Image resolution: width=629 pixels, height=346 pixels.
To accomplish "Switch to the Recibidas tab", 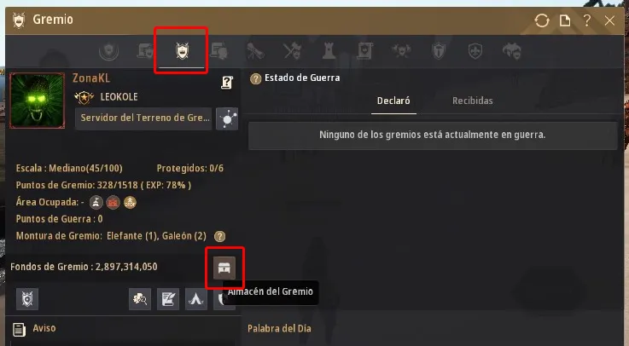I will [473, 101].
